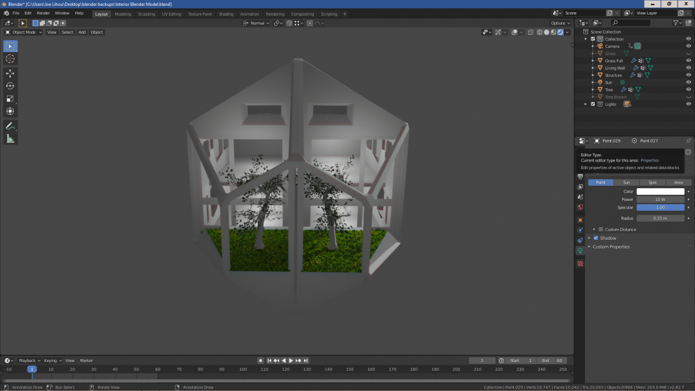Select the Measure tool
The height and width of the screenshot is (391, 695).
point(10,138)
